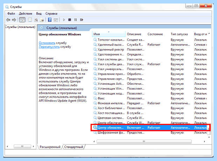
Task: Select the Фоновая интелле... service row
Action: point(150,103)
